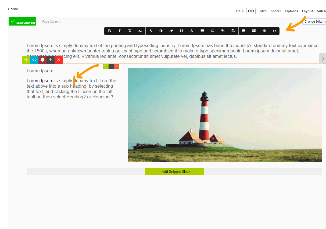The height and width of the screenshot is (229, 326).
Task: Open the text alignment options
Action: pos(202,31)
